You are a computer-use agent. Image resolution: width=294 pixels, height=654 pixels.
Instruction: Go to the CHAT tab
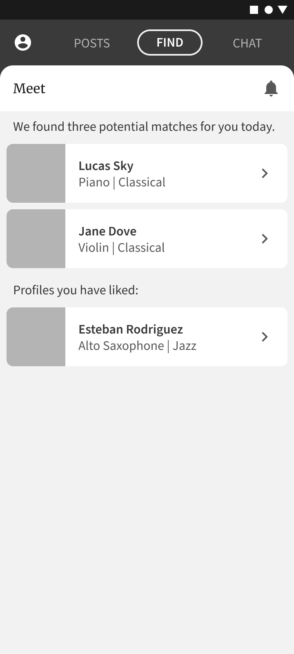[x=247, y=43]
